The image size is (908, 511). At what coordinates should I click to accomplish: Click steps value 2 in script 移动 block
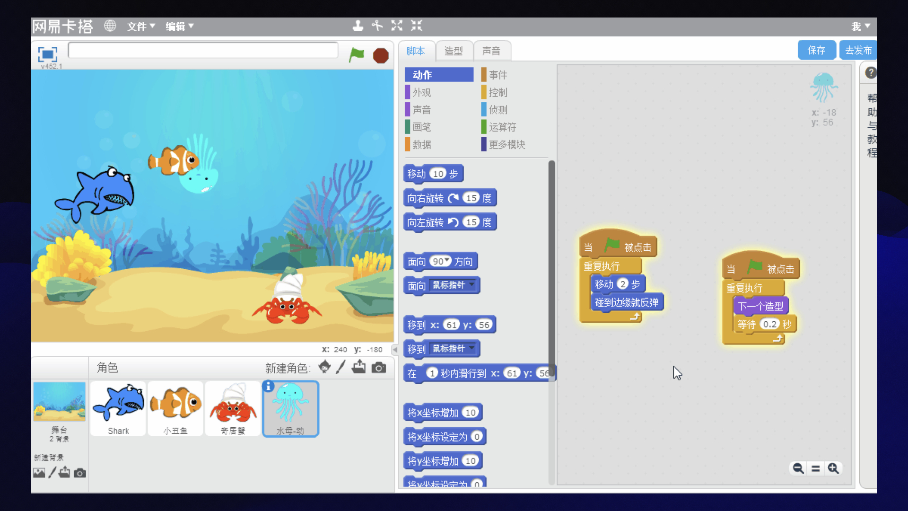623,284
